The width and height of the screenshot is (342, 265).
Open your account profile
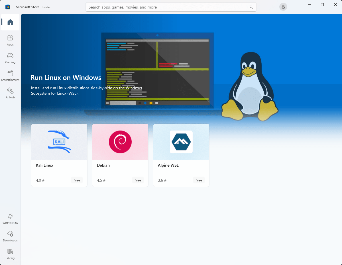coord(283,7)
